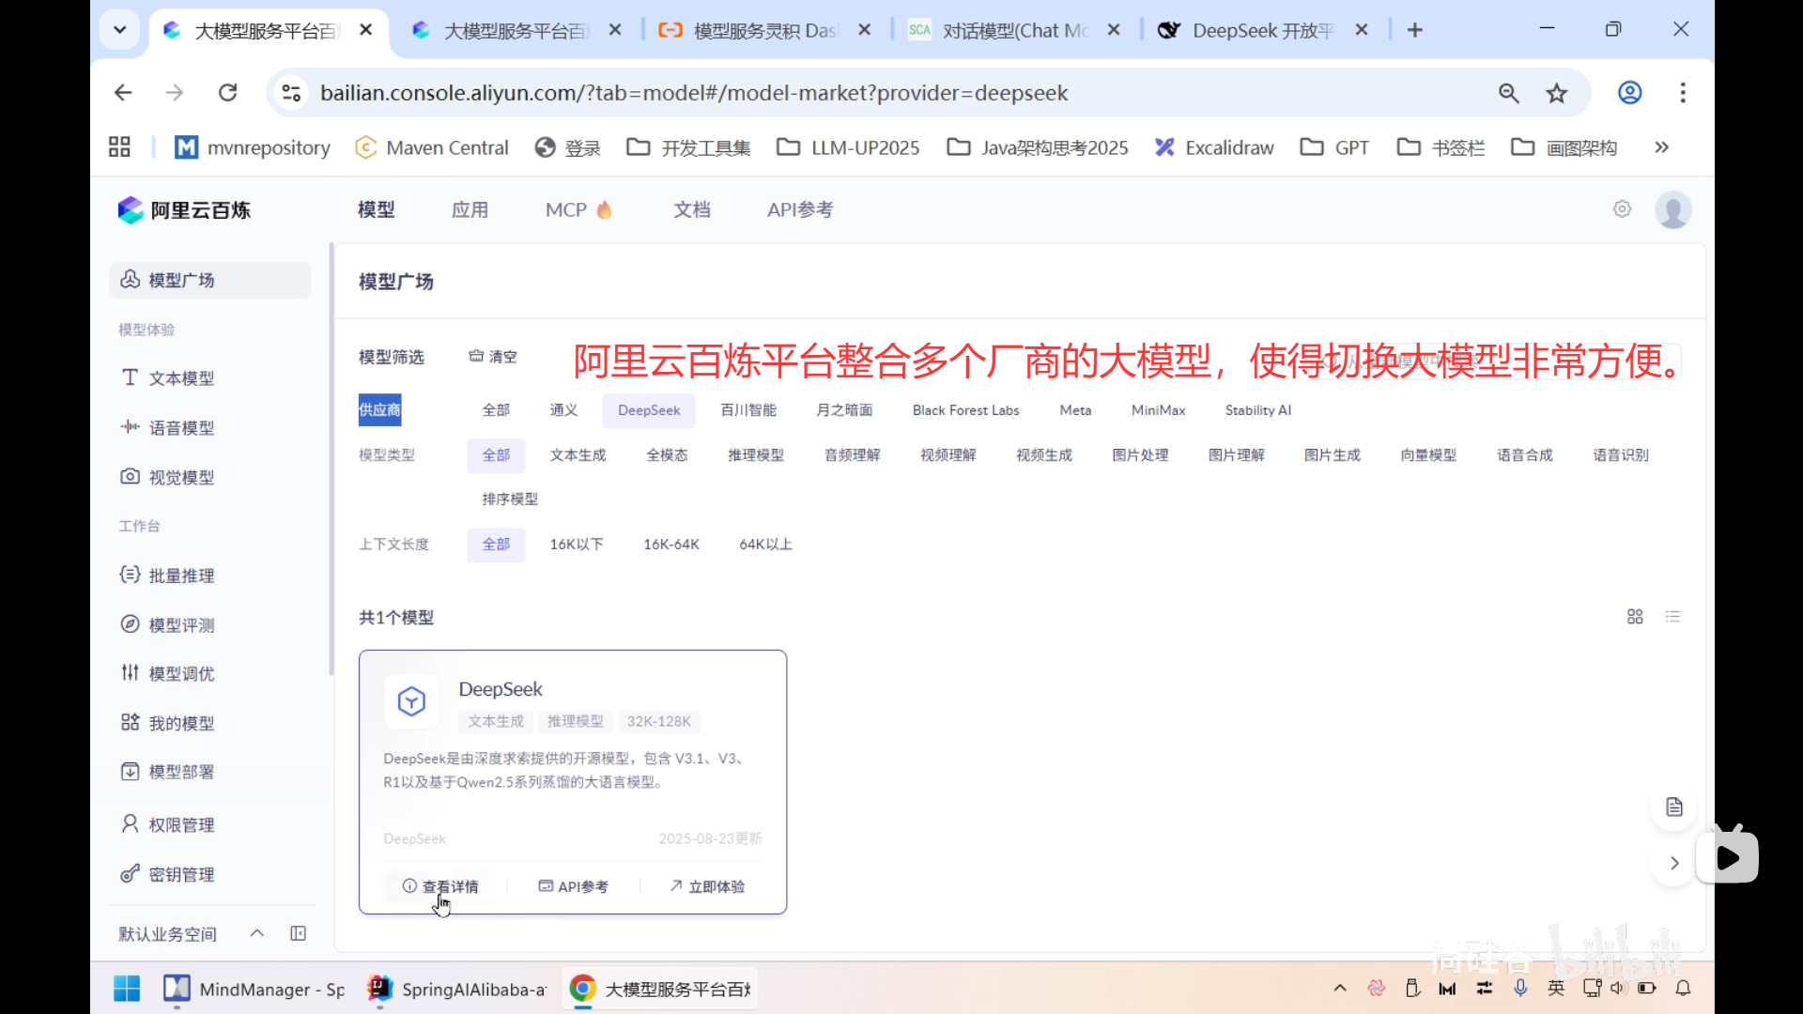The width and height of the screenshot is (1803, 1014).
Task: Switch models to list view
Action: pyautogui.click(x=1673, y=616)
